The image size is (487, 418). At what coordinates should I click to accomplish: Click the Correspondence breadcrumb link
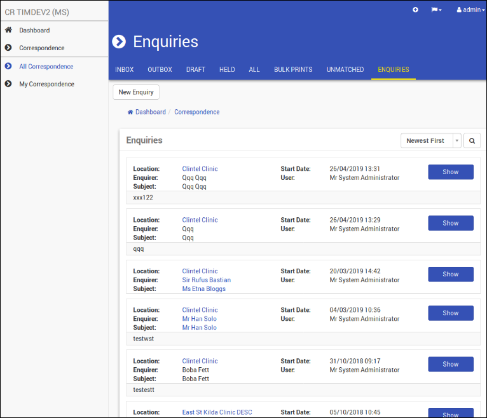pyautogui.click(x=196, y=112)
